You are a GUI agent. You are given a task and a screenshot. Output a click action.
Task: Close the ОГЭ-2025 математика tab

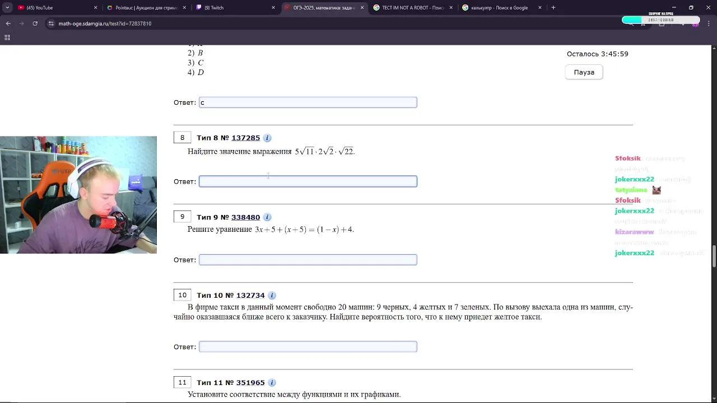point(362,8)
